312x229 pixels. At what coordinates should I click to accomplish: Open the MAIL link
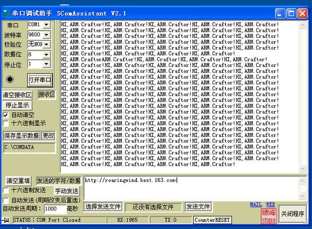pos(256,204)
